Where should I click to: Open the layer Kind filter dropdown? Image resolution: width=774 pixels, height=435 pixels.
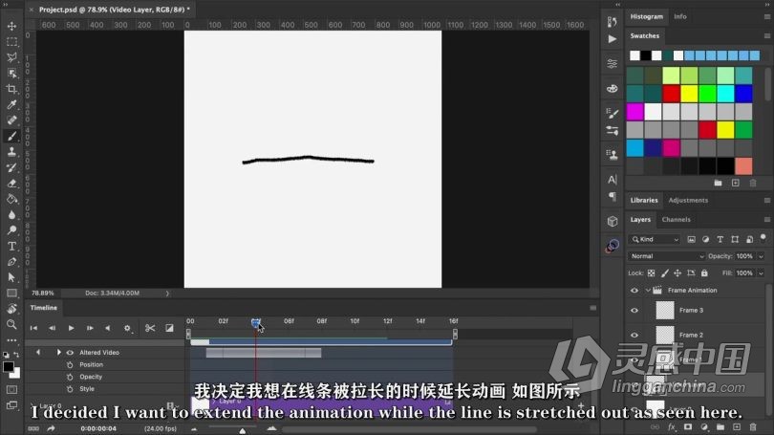click(x=655, y=239)
